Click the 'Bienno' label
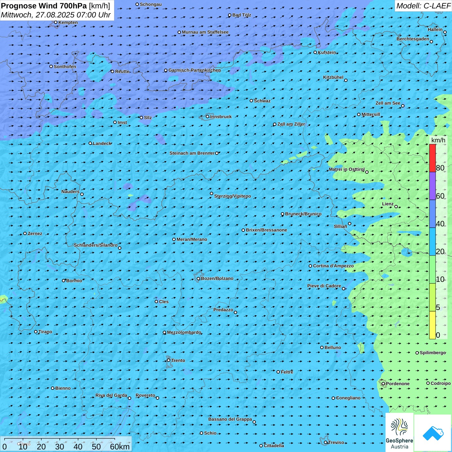 (x=63, y=388)
